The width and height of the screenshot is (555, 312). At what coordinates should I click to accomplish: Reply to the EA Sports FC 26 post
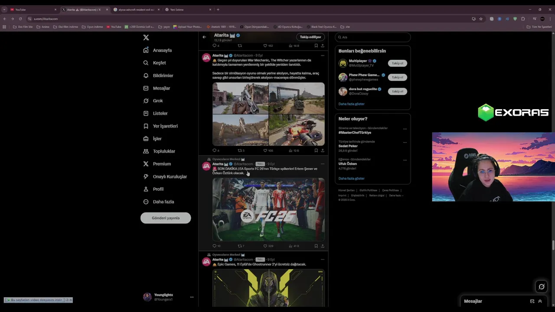[214, 246]
